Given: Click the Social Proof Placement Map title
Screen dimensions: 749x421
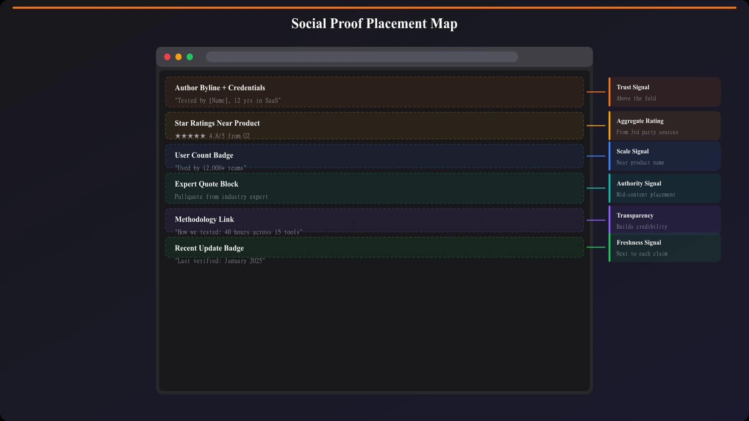Looking at the screenshot, I should click(x=374, y=23).
